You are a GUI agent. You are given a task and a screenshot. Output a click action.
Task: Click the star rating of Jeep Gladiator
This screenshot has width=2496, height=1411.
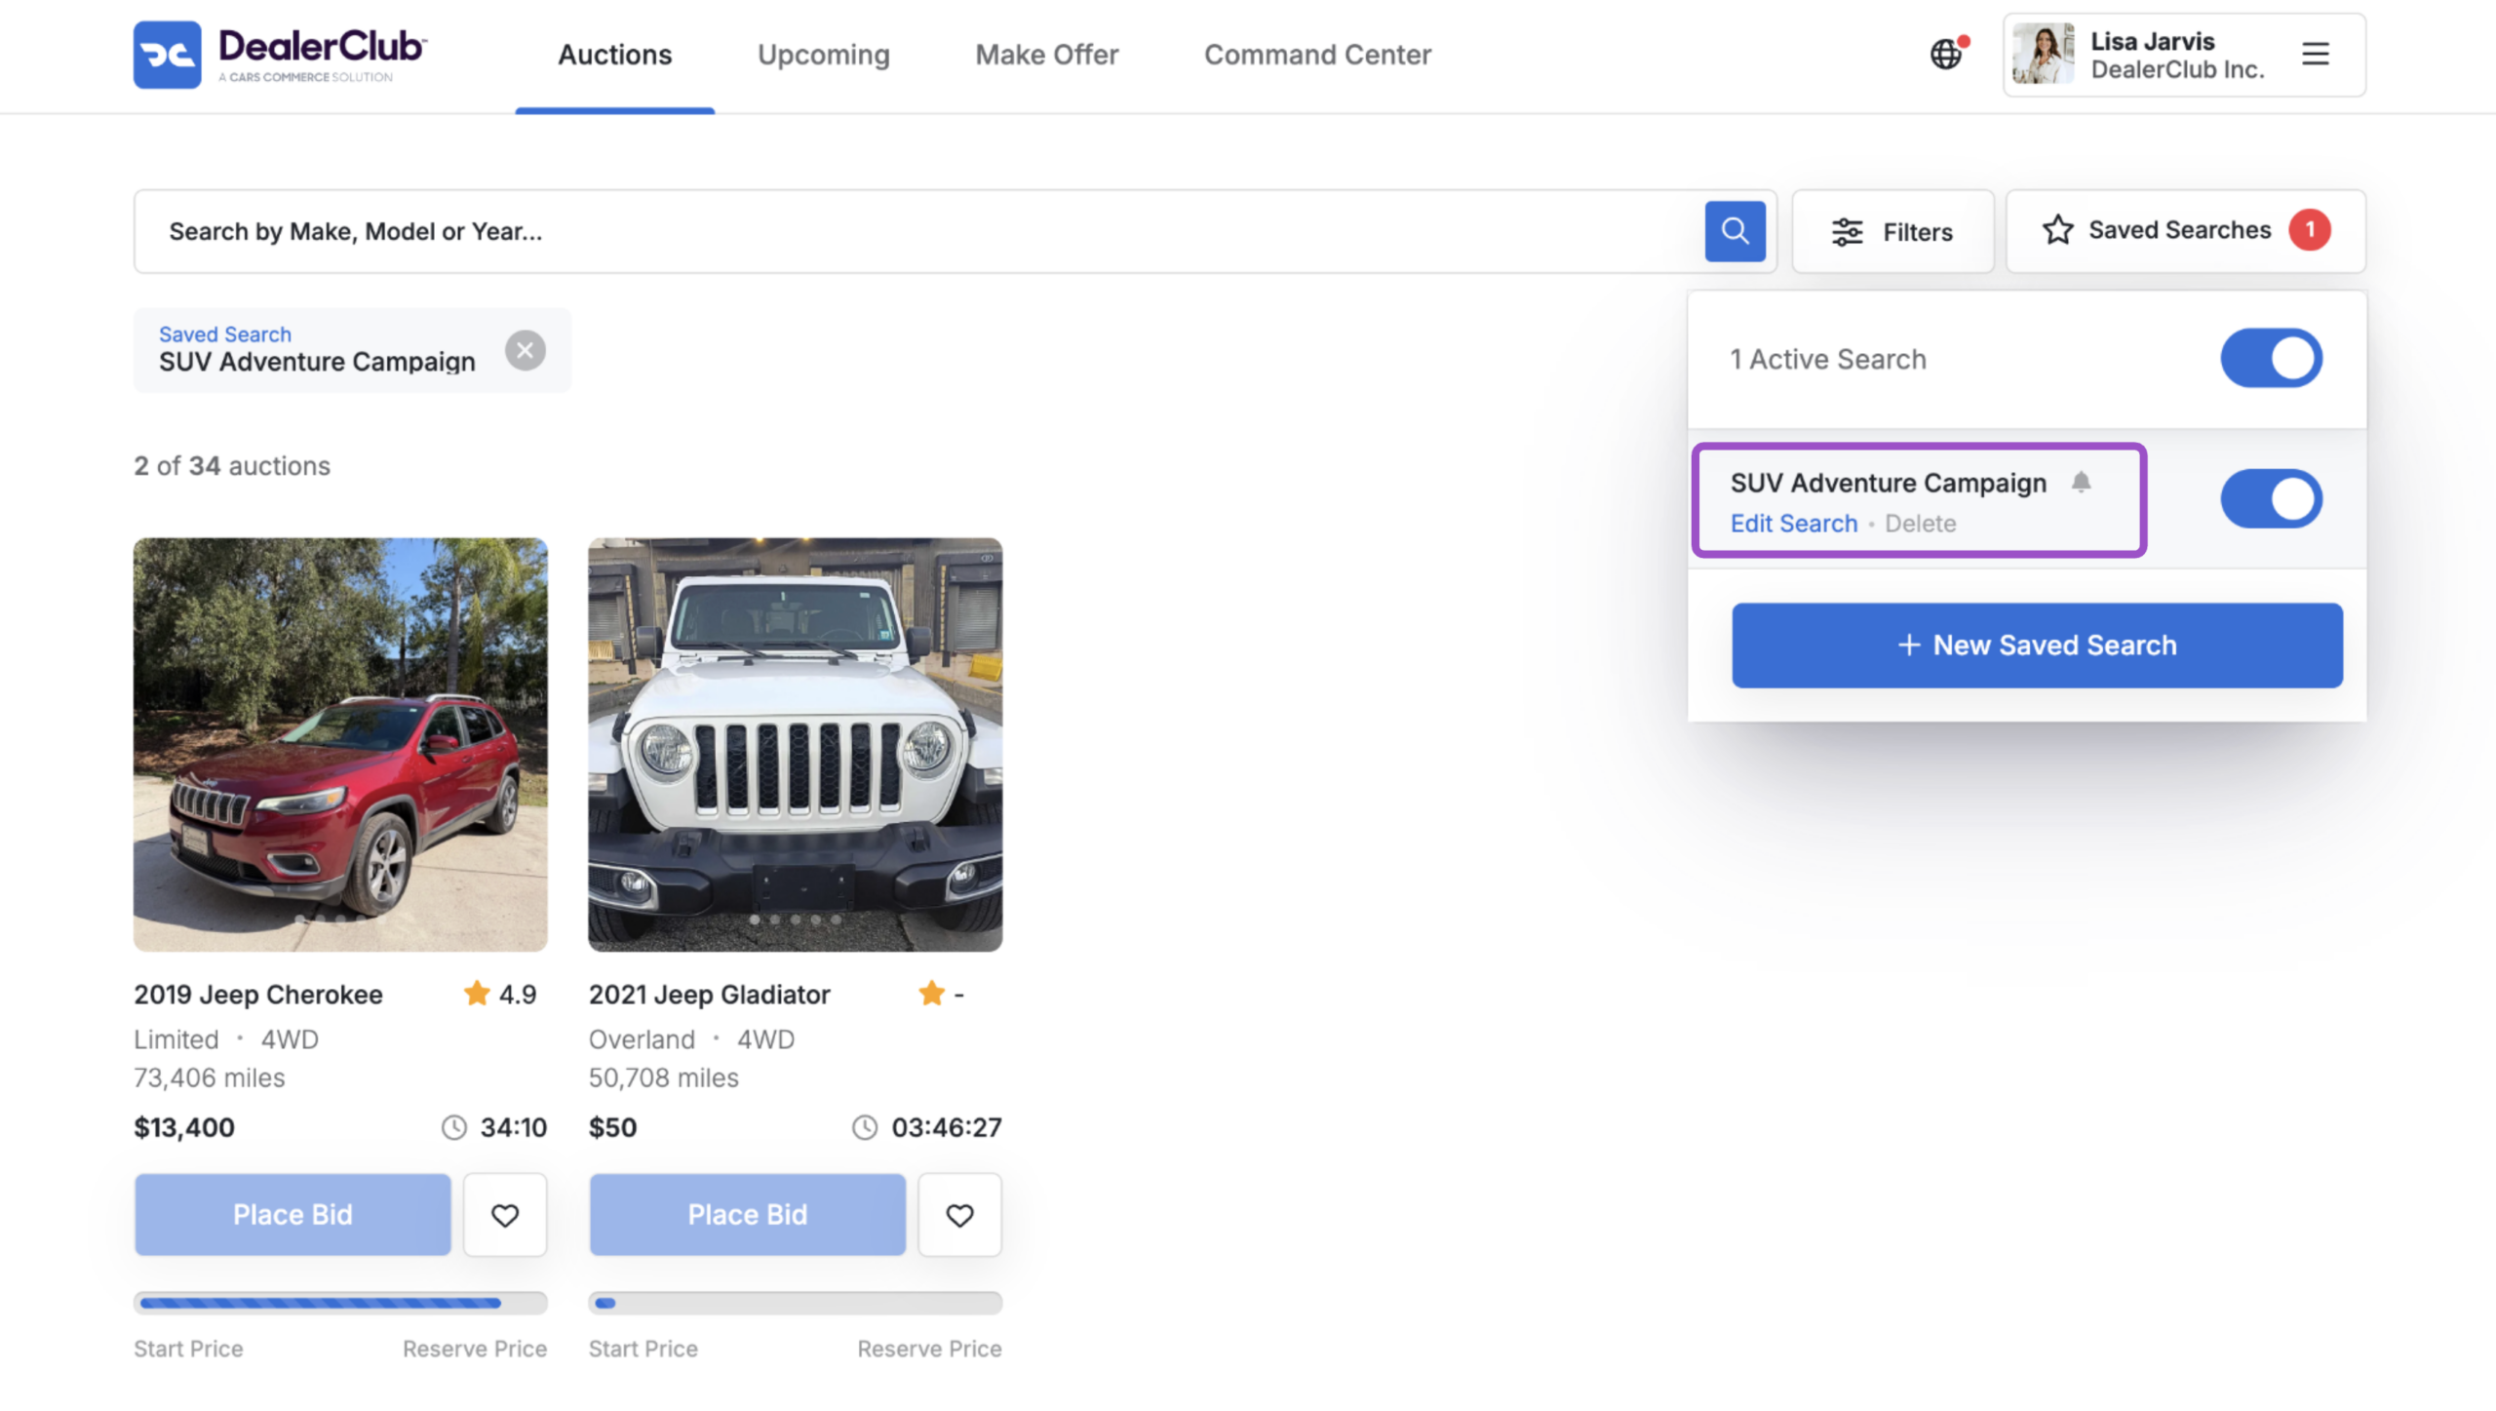[941, 994]
